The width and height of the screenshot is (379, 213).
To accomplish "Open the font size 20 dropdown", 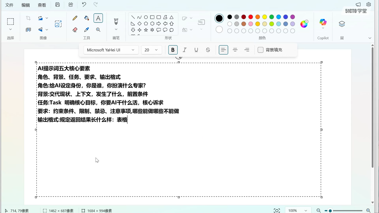I will point(152,50).
